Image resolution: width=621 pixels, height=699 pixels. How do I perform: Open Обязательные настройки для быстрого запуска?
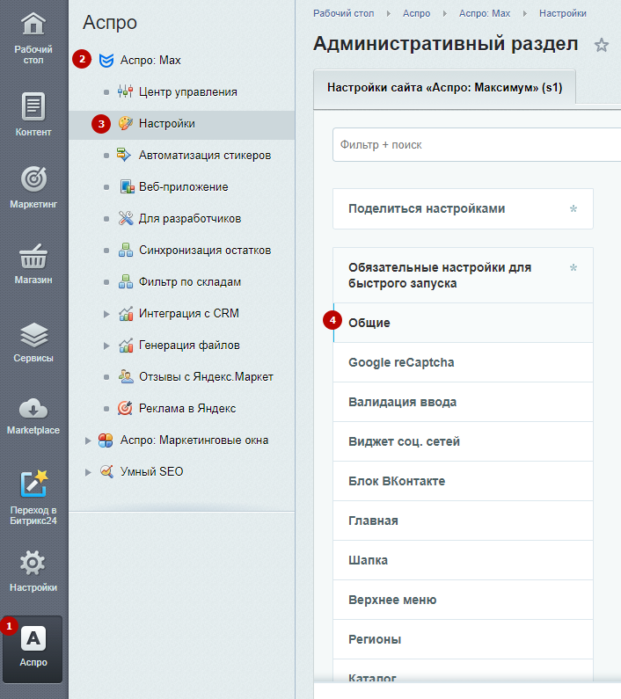point(463,275)
